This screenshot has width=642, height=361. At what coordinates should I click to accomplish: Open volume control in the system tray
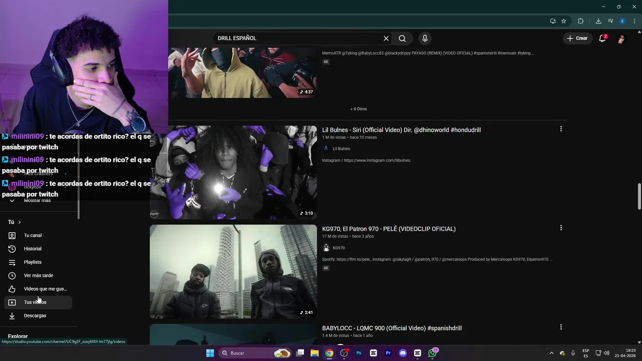pyautogui.click(x=606, y=353)
